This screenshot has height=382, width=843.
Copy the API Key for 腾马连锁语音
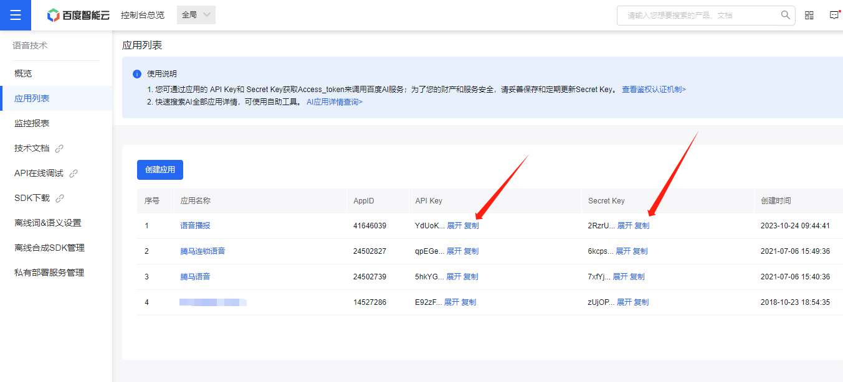[471, 251]
